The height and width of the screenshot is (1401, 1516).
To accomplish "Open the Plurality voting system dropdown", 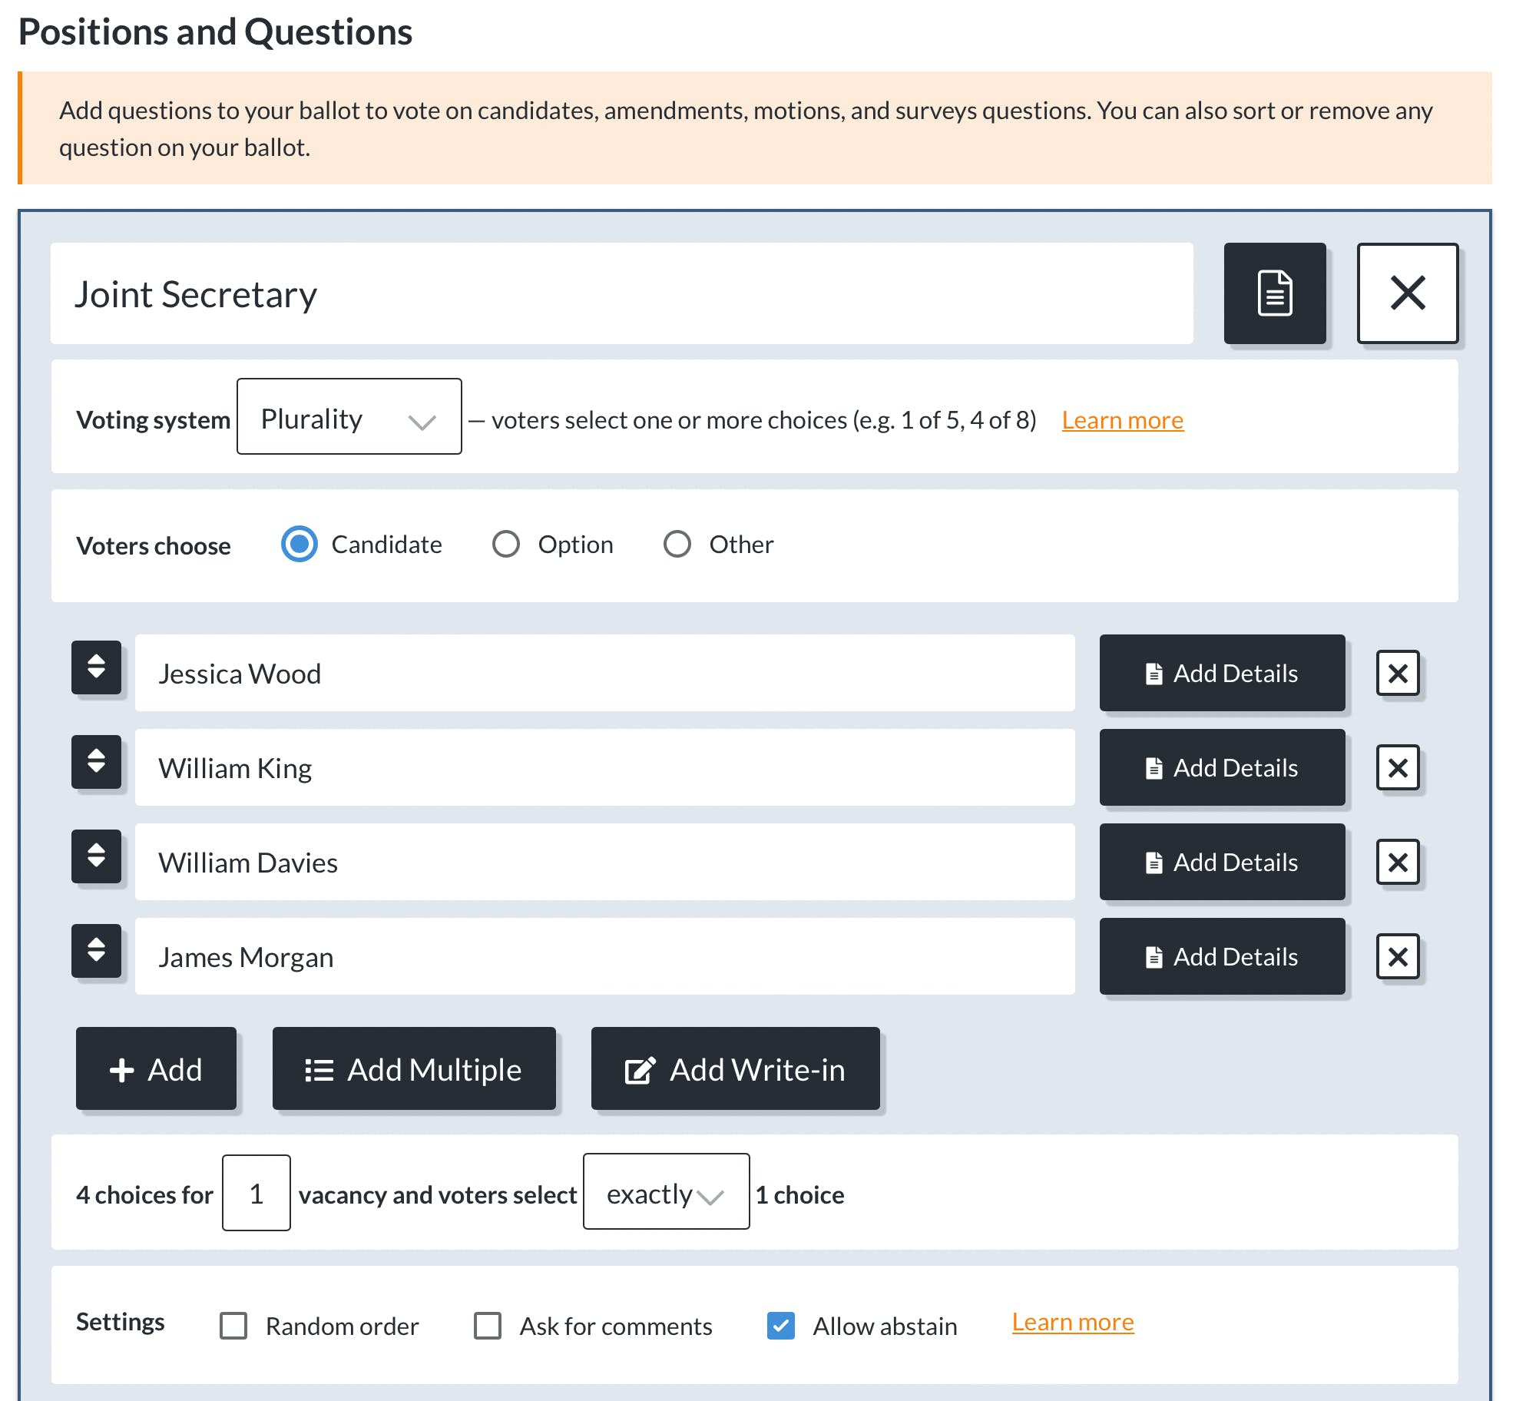I will coord(349,416).
